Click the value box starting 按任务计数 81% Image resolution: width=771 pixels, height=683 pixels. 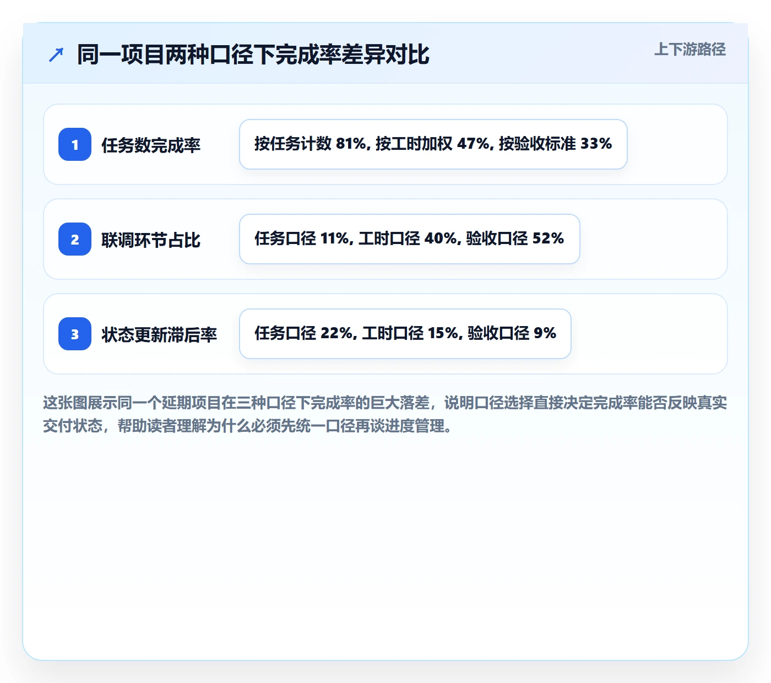[x=433, y=144]
